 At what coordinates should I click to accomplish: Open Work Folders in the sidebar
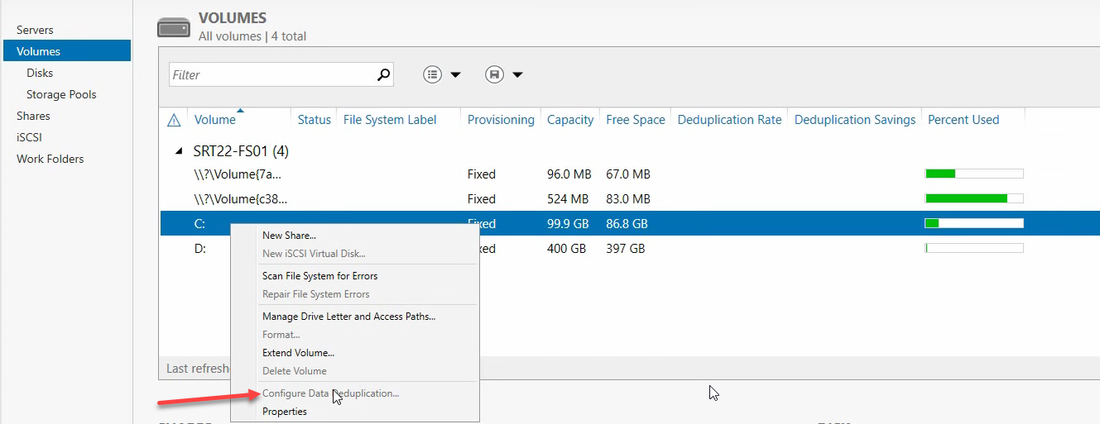pyautogui.click(x=50, y=159)
